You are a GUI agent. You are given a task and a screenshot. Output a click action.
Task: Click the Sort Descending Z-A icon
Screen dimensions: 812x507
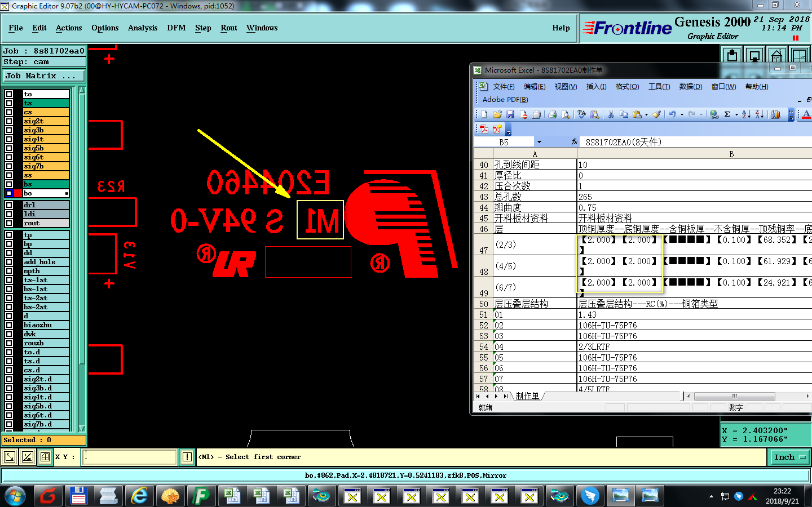pyautogui.click(x=760, y=114)
